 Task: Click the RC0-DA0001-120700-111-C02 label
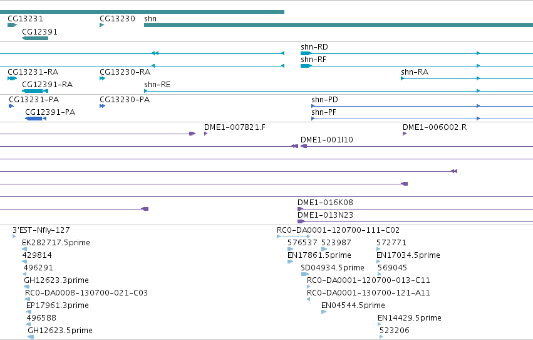coord(338,230)
